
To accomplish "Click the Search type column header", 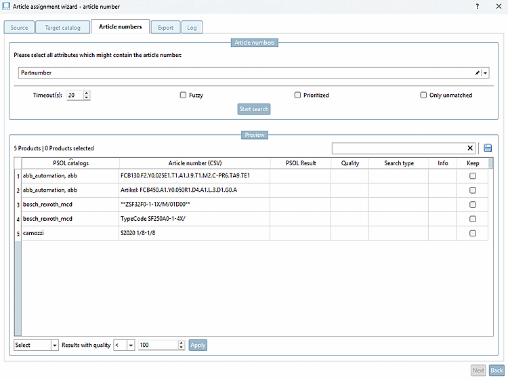I will pyautogui.click(x=399, y=163).
